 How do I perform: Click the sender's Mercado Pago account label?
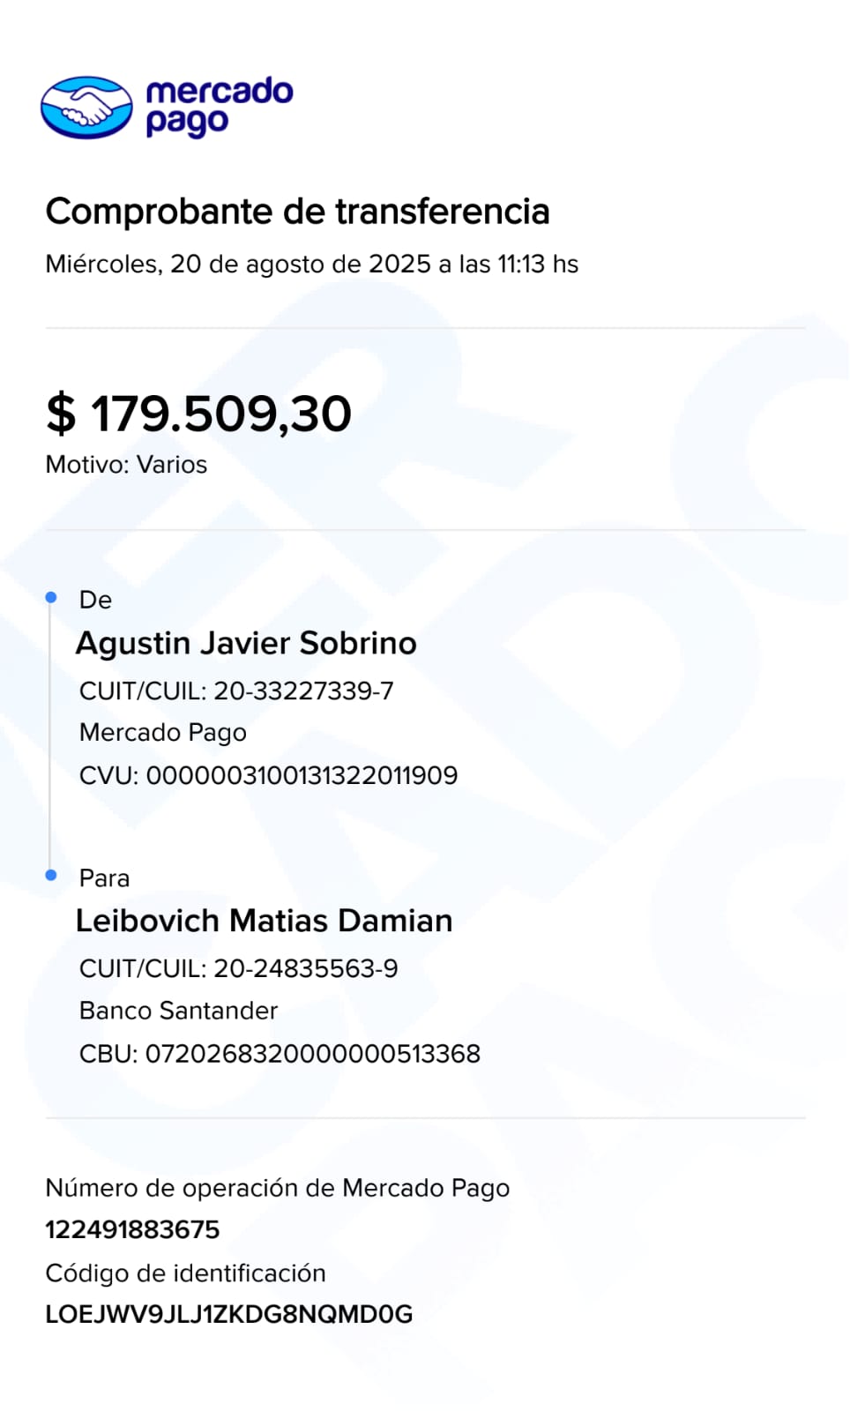pyautogui.click(x=163, y=733)
